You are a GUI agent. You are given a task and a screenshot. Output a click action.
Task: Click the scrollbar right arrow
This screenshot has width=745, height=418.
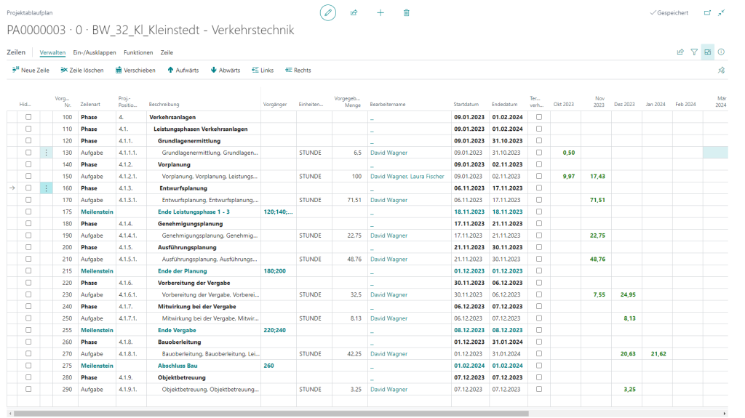tap(725, 414)
